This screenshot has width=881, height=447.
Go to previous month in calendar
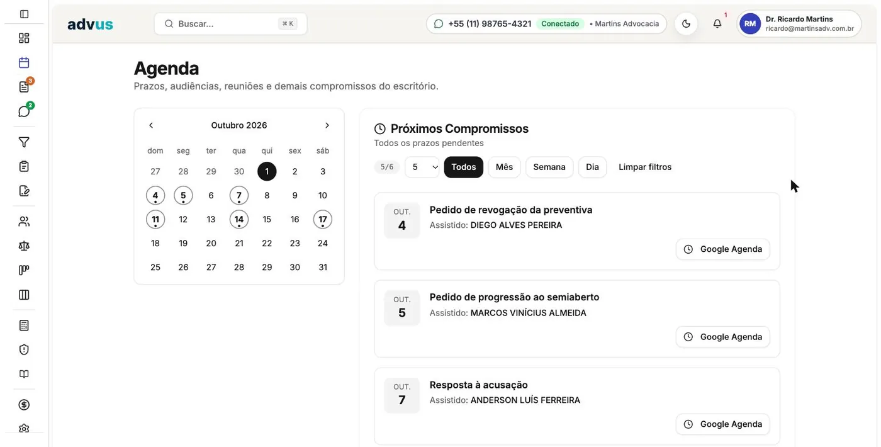pyautogui.click(x=151, y=125)
